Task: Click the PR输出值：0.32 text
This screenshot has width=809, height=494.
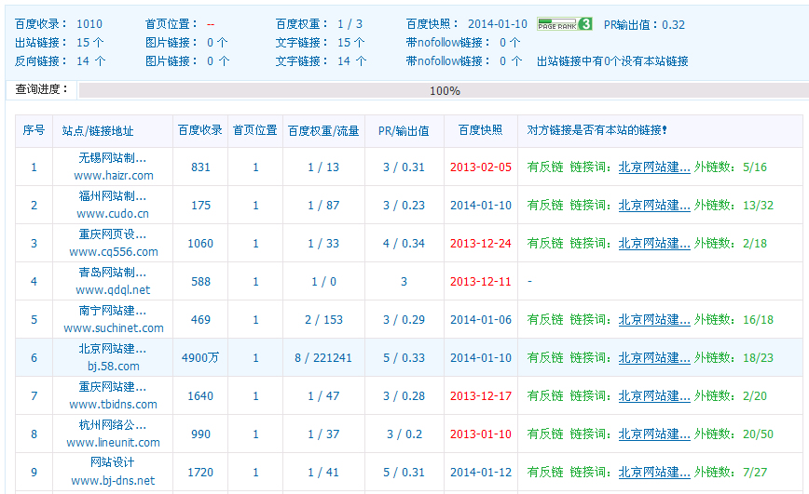Action: click(644, 25)
